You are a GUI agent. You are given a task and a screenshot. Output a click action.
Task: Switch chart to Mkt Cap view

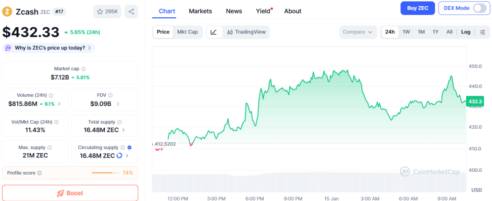pyautogui.click(x=187, y=32)
